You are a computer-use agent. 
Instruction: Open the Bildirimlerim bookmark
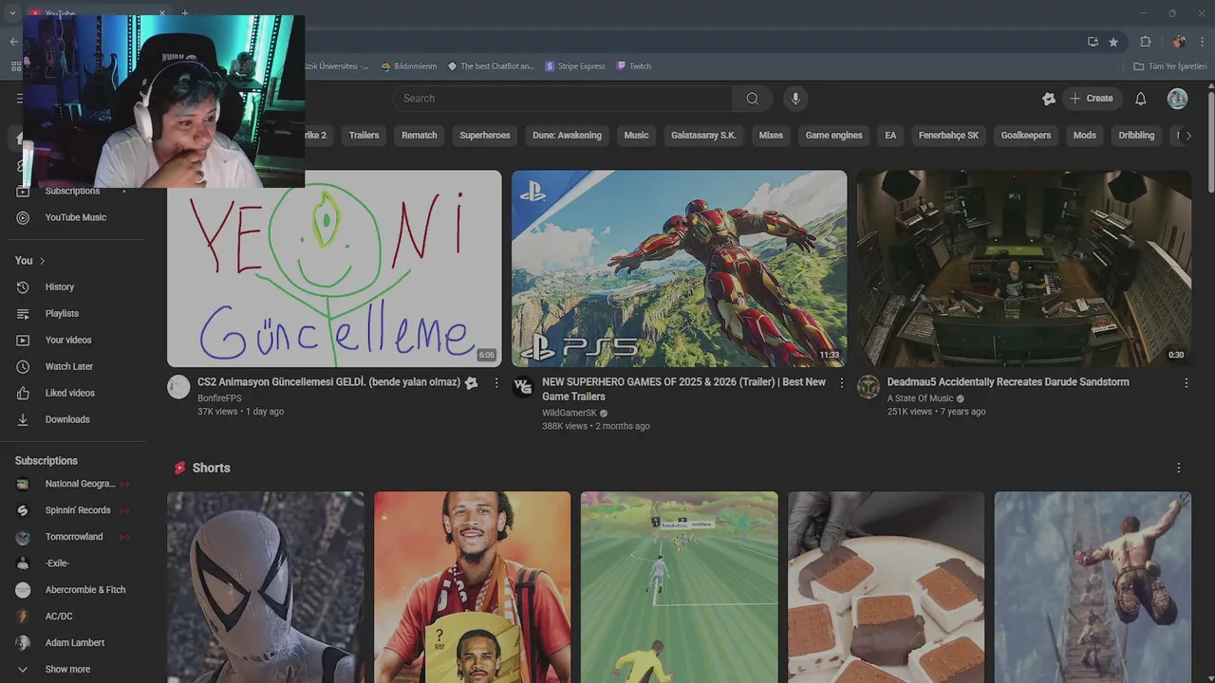(409, 66)
